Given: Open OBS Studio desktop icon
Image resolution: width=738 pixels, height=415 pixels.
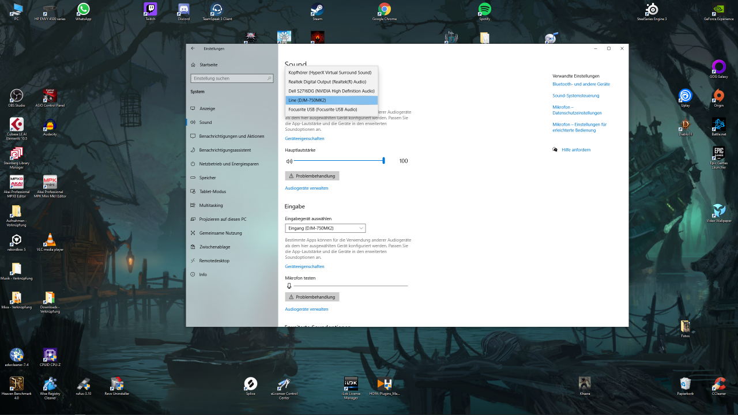Looking at the screenshot, I should click(x=16, y=98).
